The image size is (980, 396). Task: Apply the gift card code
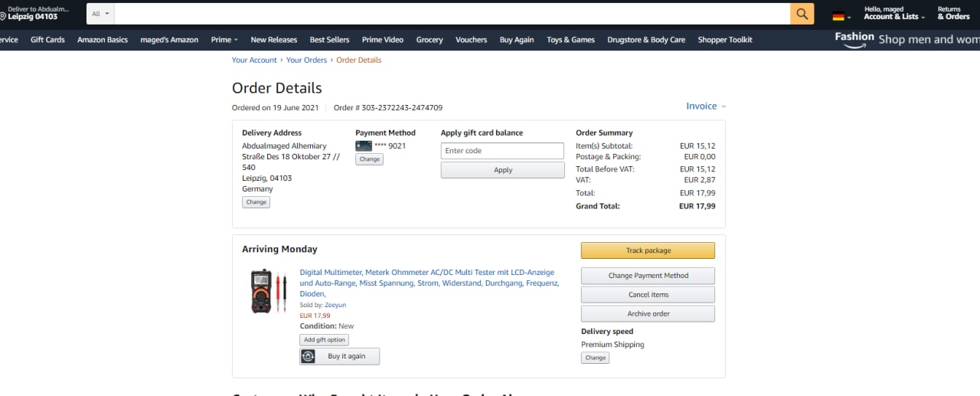(502, 170)
